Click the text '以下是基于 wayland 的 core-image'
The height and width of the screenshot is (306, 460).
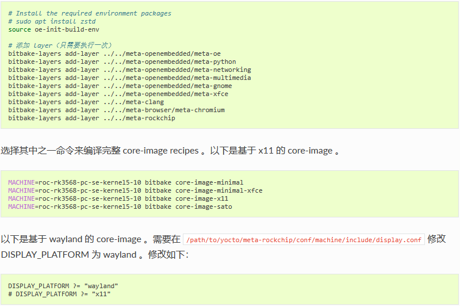coord(71,239)
